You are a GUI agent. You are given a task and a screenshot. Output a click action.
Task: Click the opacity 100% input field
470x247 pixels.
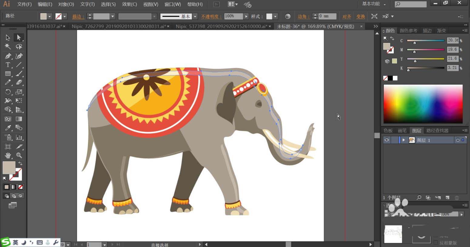(233, 16)
